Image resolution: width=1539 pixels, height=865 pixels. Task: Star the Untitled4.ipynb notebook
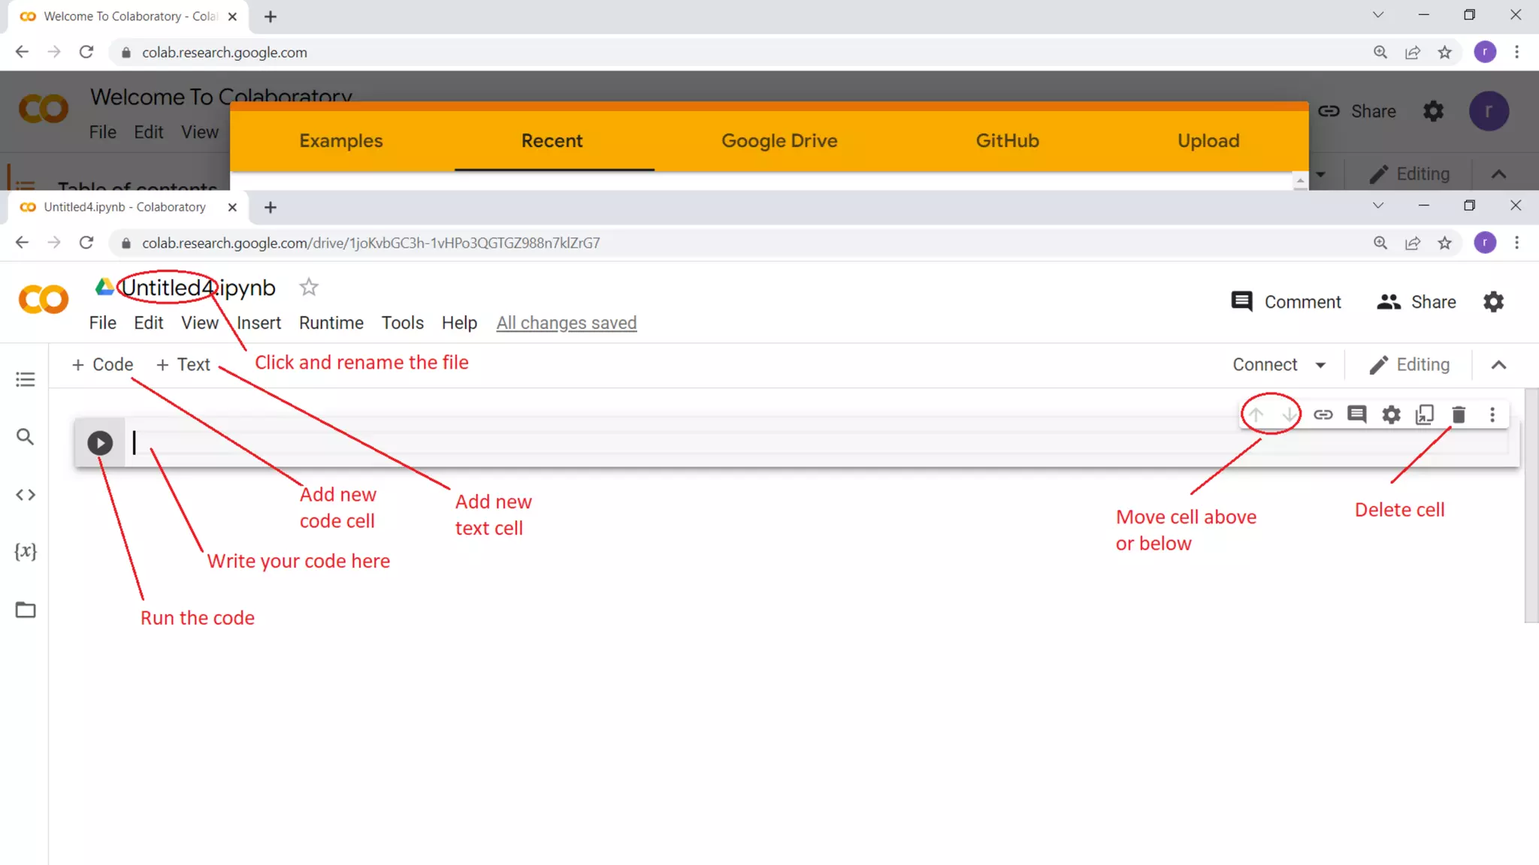point(309,288)
